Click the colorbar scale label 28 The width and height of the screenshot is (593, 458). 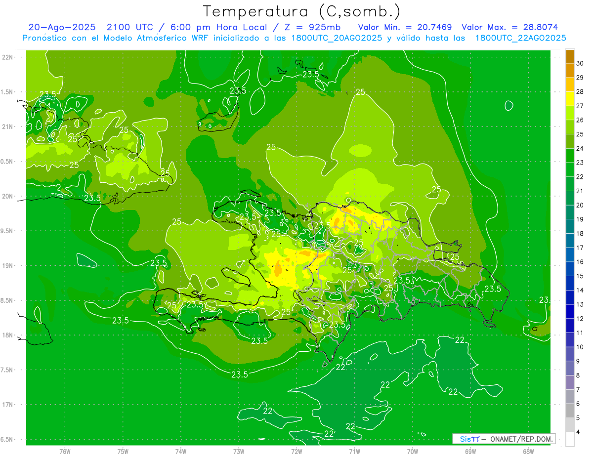(580, 91)
